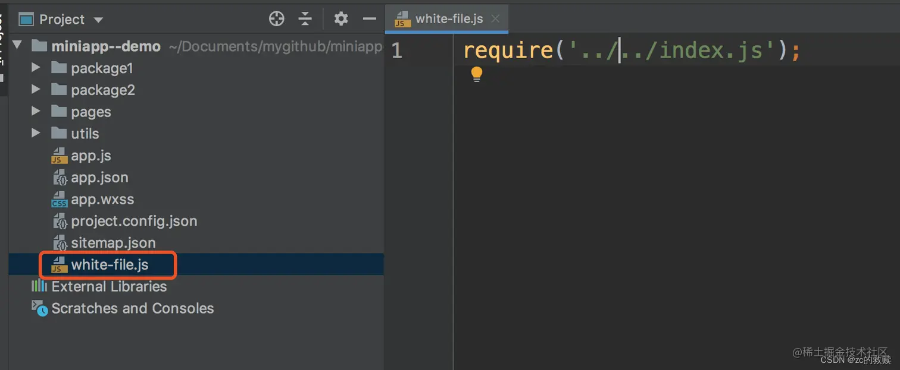The image size is (900, 370).
Task: Click the CSS file icon beside app.wxss
Action: tap(59, 199)
